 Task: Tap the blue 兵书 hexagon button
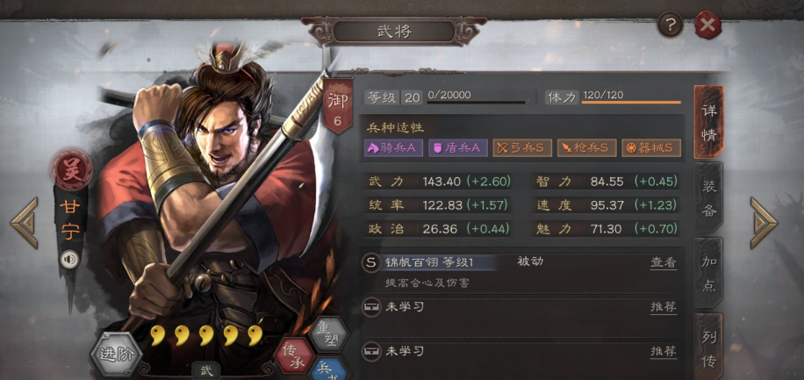(330, 369)
